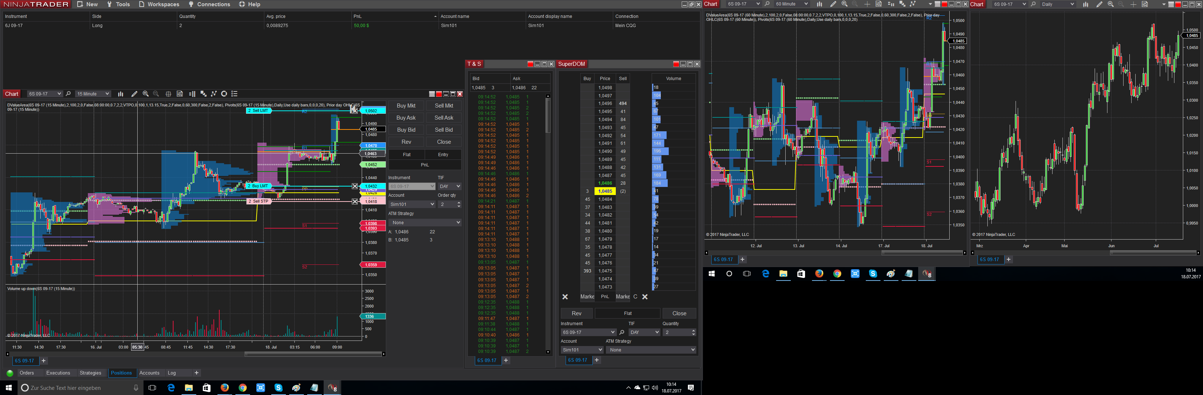Zoom in on the 60 Minute chart
This screenshot has width=1203, height=395.
pyautogui.click(x=844, y=4)
